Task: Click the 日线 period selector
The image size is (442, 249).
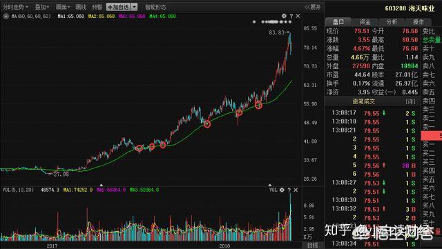Action: [312, 245]
